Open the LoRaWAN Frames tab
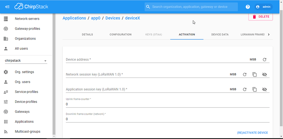The image size is (283, 139). (253, 34)
